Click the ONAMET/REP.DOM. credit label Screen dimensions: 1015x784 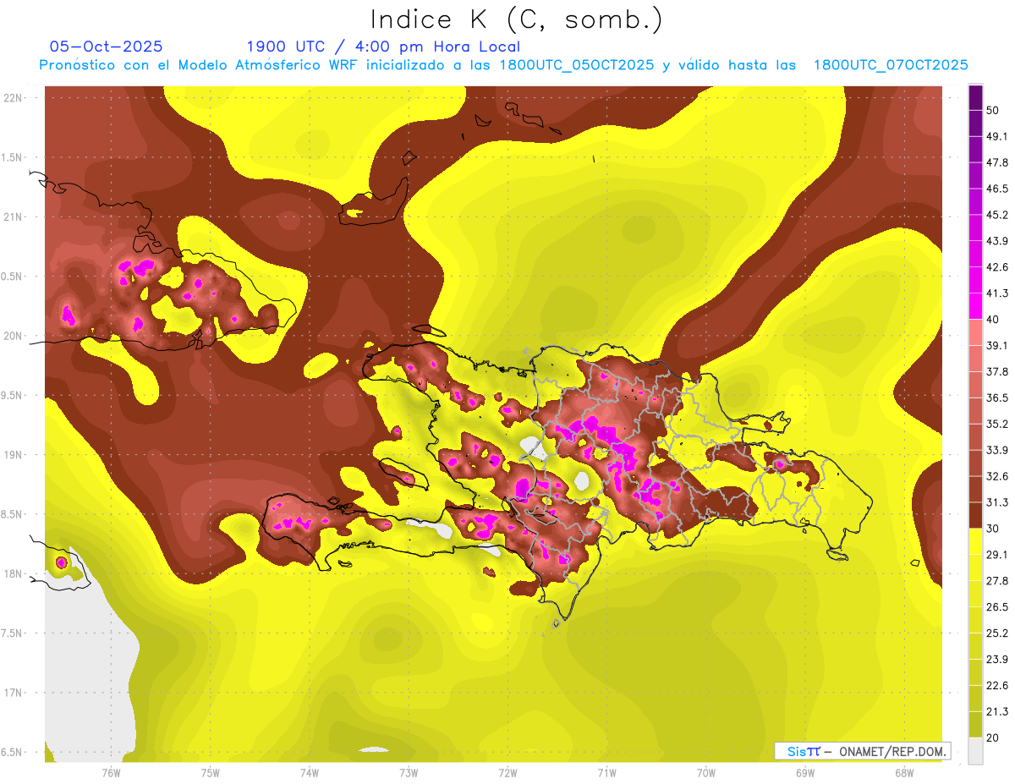coord(891,751)
